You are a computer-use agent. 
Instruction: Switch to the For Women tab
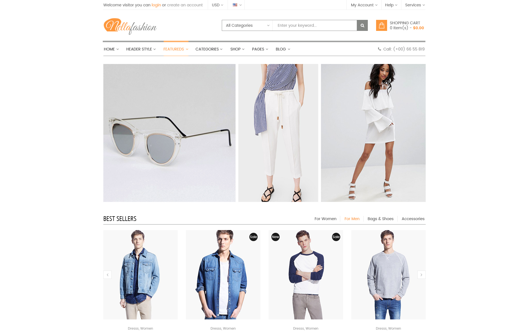pyautogui.click(x=325, y=219)
